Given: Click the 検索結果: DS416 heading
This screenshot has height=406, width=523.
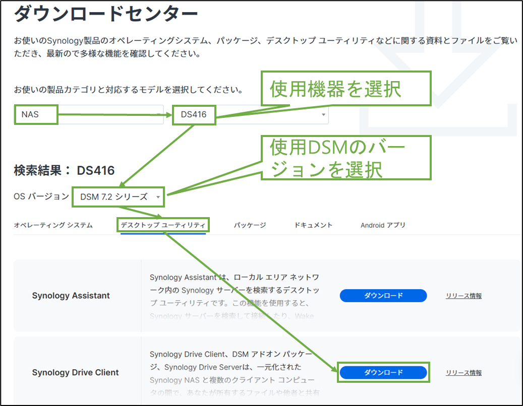Looking at the screenshot, I should click(x=64, y=171).
